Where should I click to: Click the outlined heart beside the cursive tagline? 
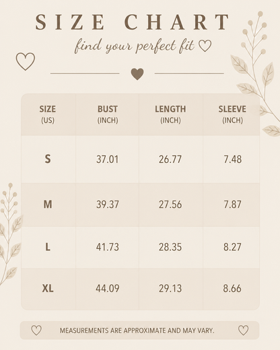[x=205, y=46]
